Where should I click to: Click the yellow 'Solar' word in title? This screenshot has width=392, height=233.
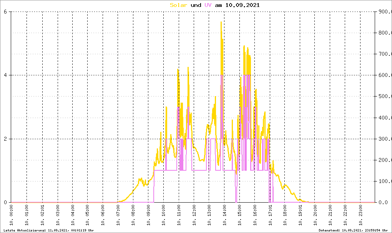click(x=178, y=5)
